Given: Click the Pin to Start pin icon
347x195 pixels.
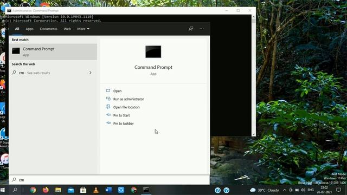Looking at the screenshot, I should [108, 115].
